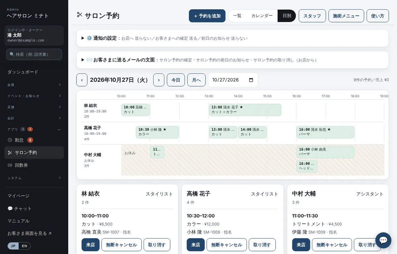Viewport: 397px width, 254px height.
Task: Open 中村 大輔's 11:00 booking block
Action: pos(157,152)
